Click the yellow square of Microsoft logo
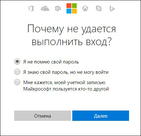The width and height of the screenshot is (141, 136). pyautogui.click(x=74, y=11)
